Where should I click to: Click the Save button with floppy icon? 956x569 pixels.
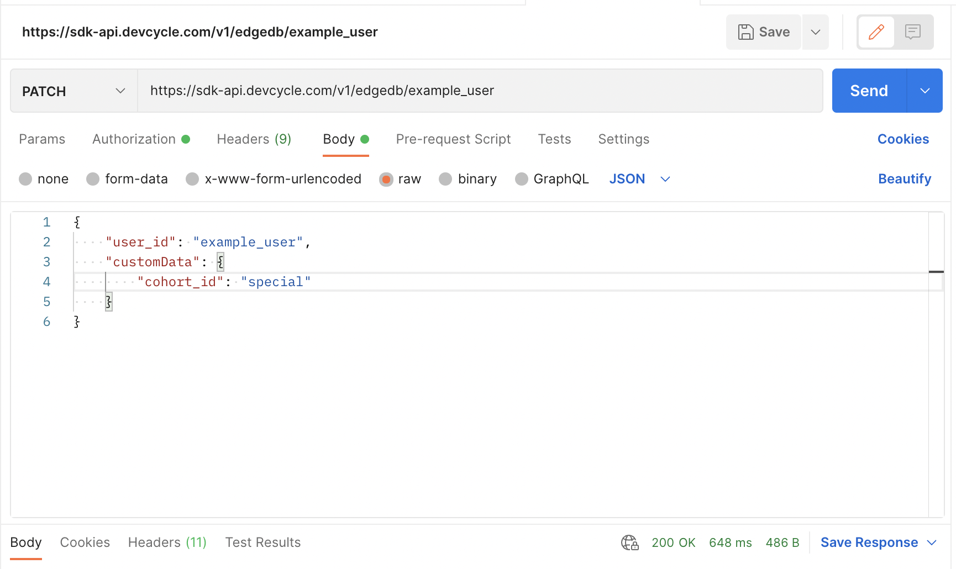point(764,32)
